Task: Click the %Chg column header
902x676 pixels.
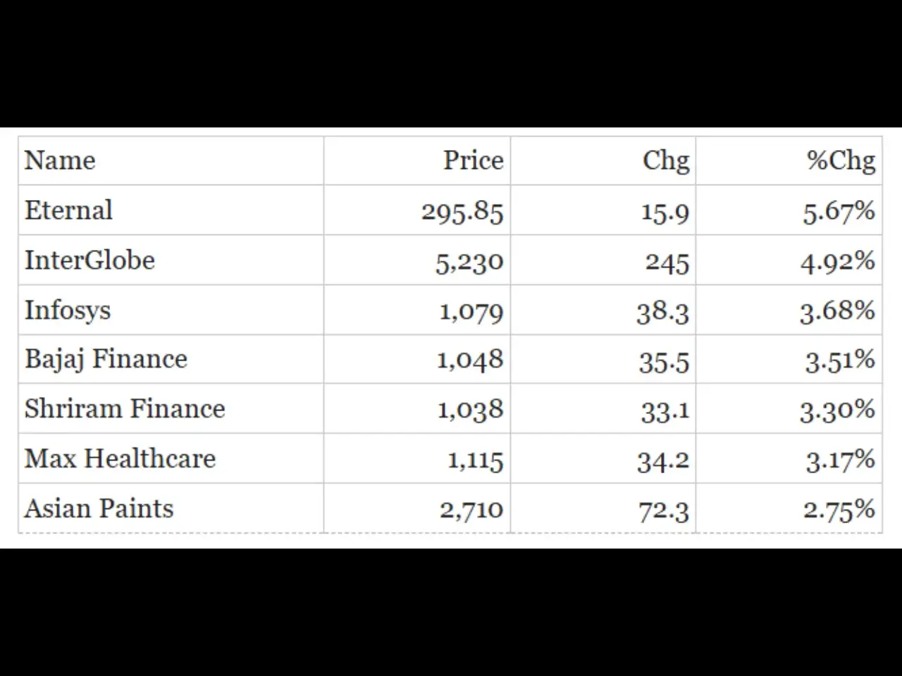Action: pyautogui.click(x=841, y=161)
